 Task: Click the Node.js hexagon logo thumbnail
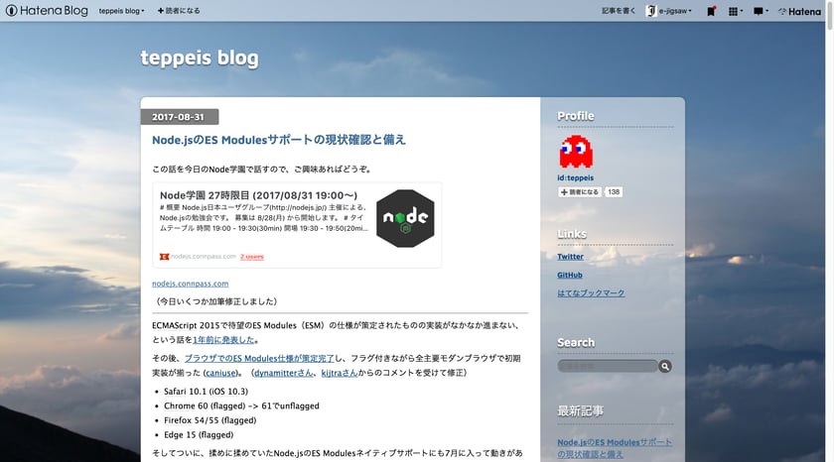click(x=405, y=218)
